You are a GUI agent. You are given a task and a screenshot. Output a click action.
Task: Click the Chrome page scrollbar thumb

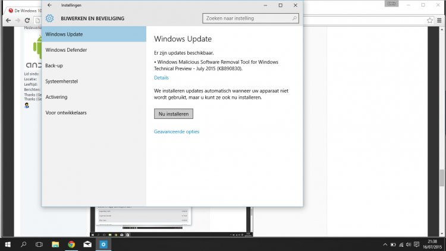[442, 178]
